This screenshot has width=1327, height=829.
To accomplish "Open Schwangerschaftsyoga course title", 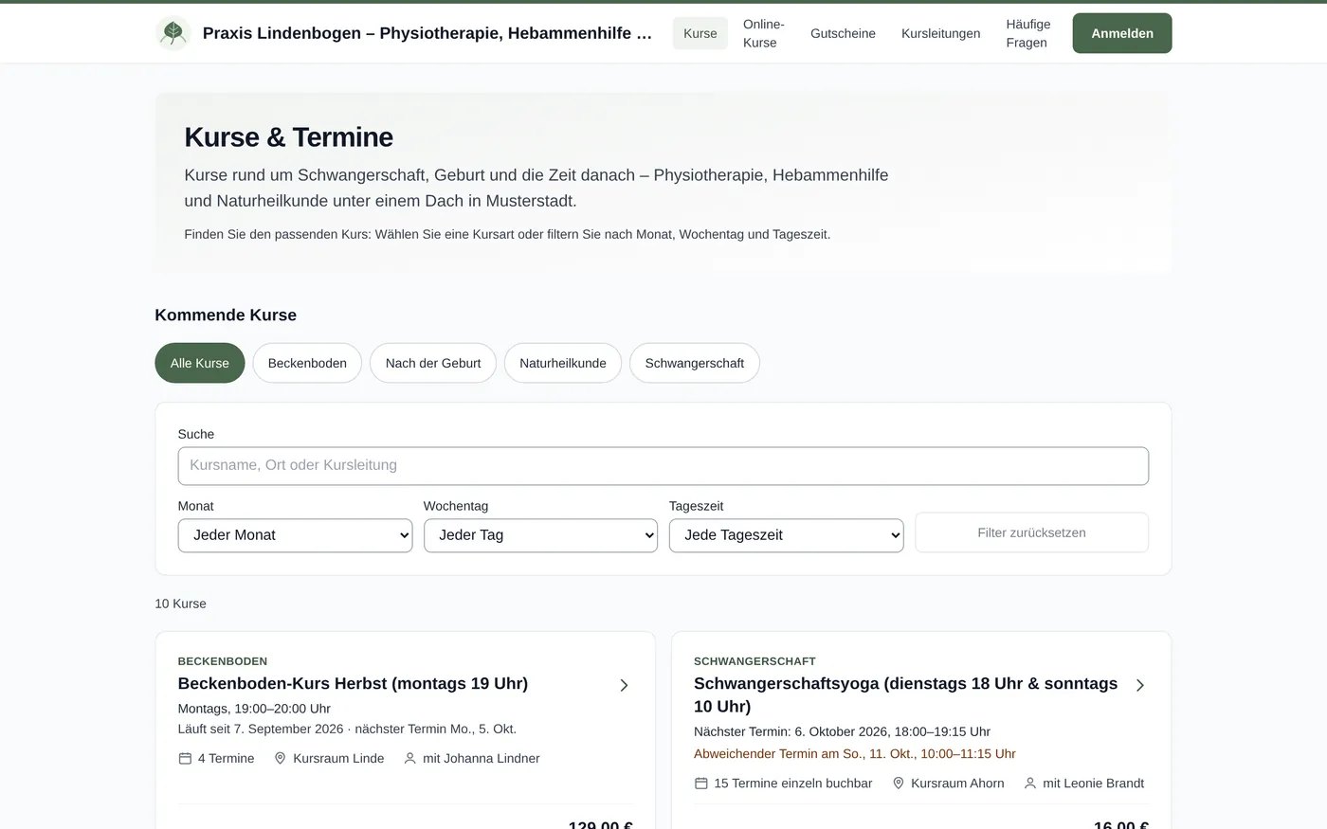I will (905, 694).
